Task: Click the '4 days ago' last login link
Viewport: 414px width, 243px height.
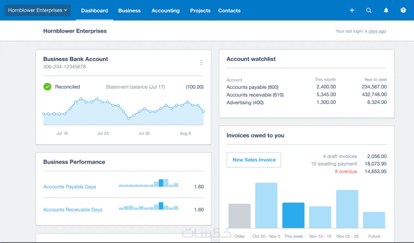Action: (x=375, y=31)
